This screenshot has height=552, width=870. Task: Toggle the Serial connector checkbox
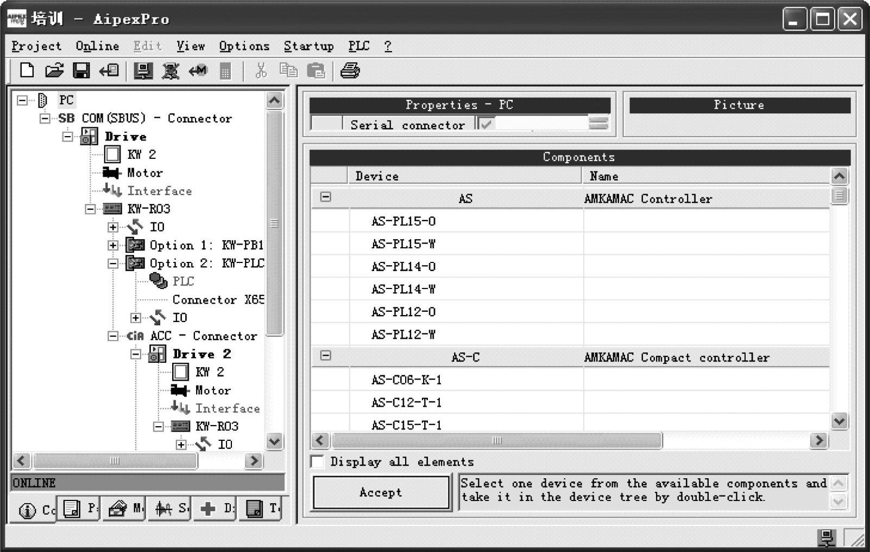pos(486,124)
